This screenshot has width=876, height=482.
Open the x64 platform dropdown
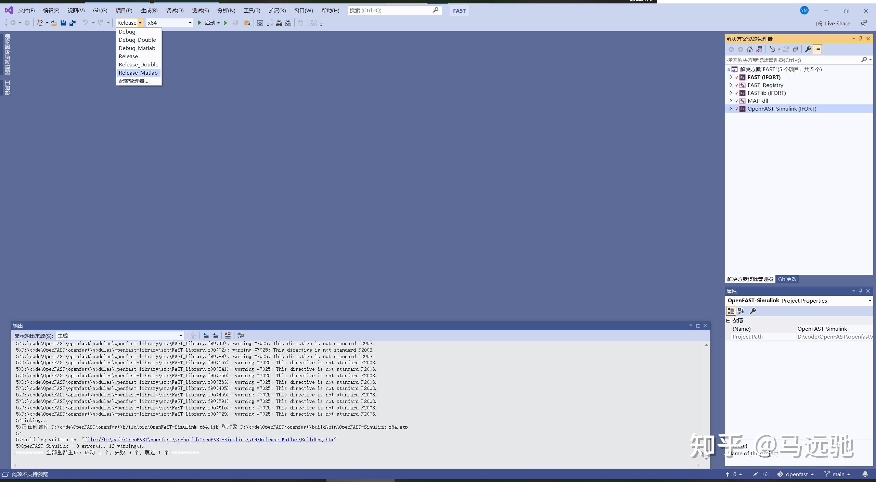pyautogui.click(x=190, y=23)
